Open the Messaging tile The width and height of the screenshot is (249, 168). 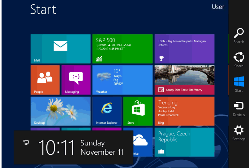[x=76, y=80]
